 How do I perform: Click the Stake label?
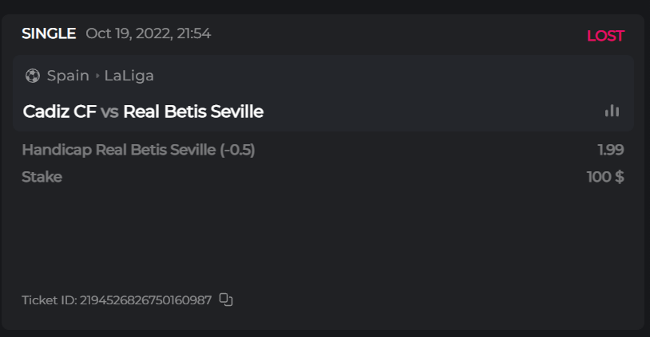(42, 177)
